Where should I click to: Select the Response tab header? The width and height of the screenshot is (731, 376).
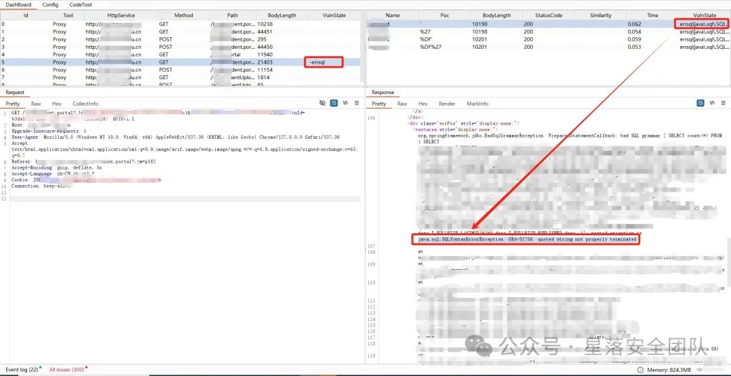pos(382,92)
